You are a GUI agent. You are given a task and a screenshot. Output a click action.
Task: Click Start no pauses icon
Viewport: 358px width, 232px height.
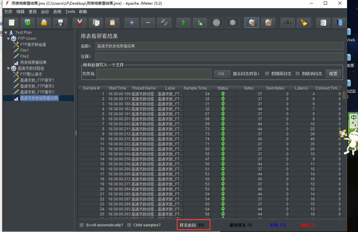200,23
